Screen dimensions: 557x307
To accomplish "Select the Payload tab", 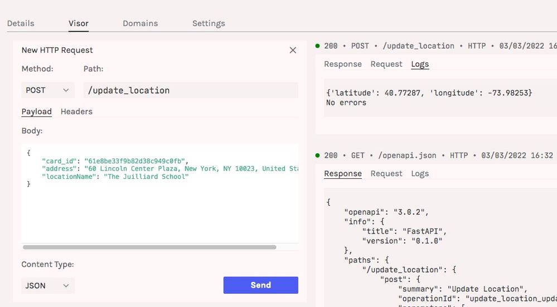I will point(37,112).
